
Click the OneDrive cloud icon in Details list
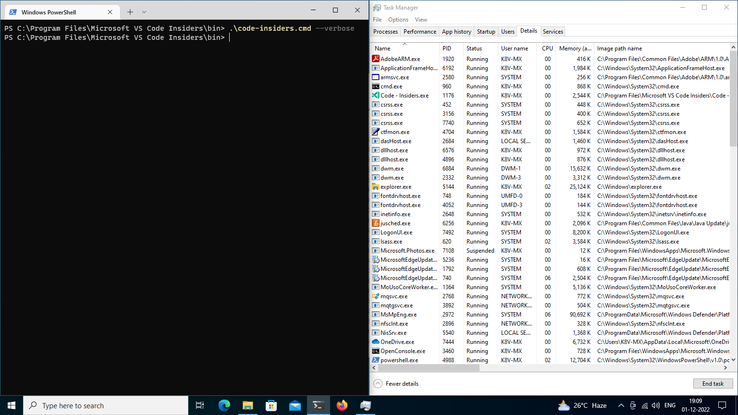pyautogui.click(x=375, y=342)
